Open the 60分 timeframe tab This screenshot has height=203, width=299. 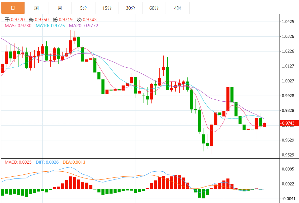point(154,8)
